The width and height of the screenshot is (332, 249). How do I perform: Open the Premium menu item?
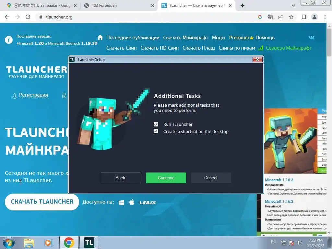(241, 38)
